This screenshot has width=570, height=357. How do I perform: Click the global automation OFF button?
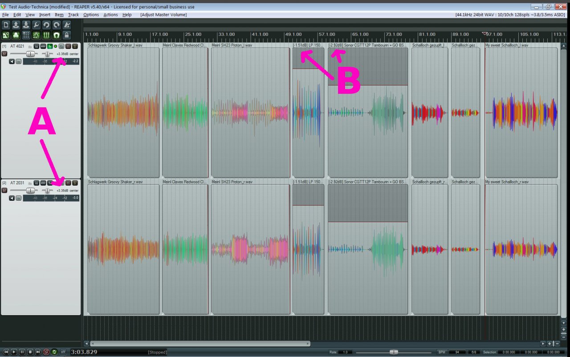coord(63,352)
